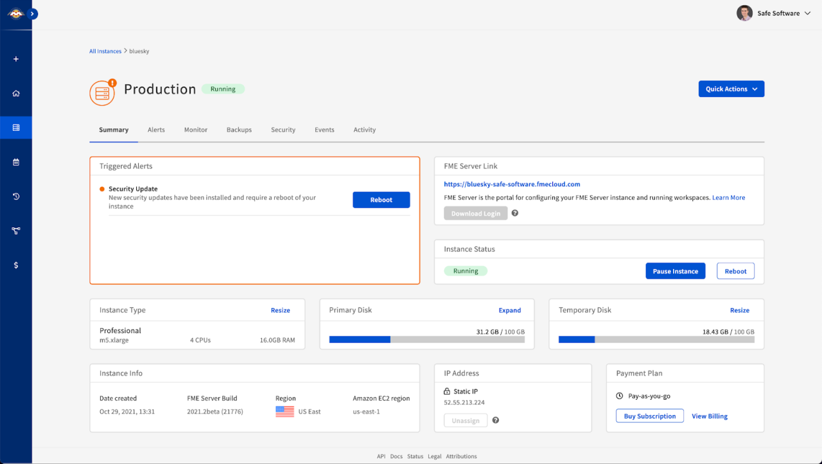Click the build text 2021.2beta (21776)
This screenshot has height=464, width=822.
(215, 411)
